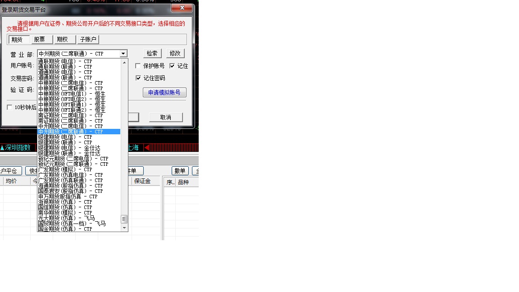519x292 pixels.
Task: Select 中粮期货 (UFT联通1) - 恒生
Action: [x=79, y=105]
